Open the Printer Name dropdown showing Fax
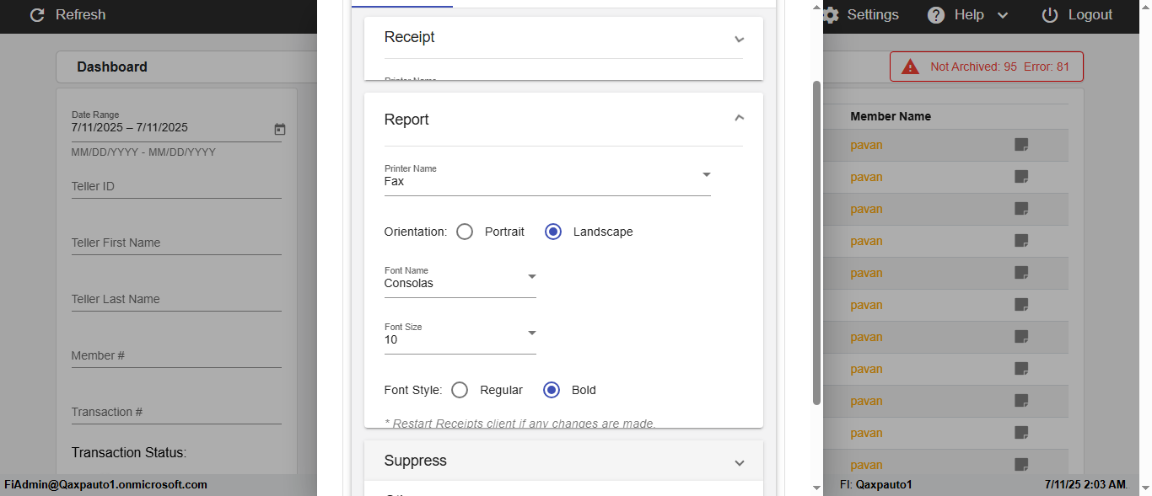The image size is (1152, 496). pos(546,181)
